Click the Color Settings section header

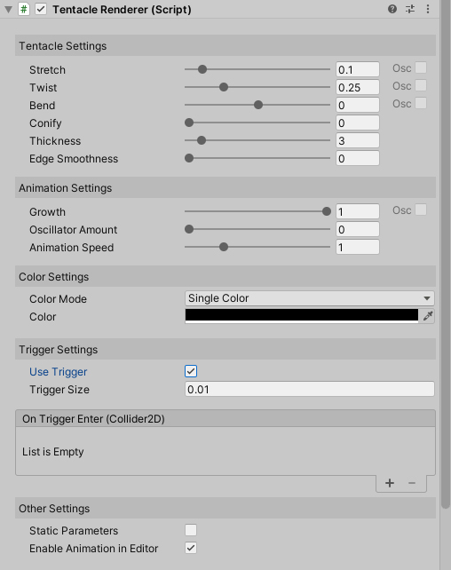225,277
